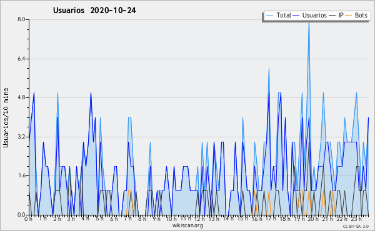Image resolution: width=375 pixels, height=231 pixels.
Task: Click the 0 h x-axis tick label
Action: click(28, 219)
